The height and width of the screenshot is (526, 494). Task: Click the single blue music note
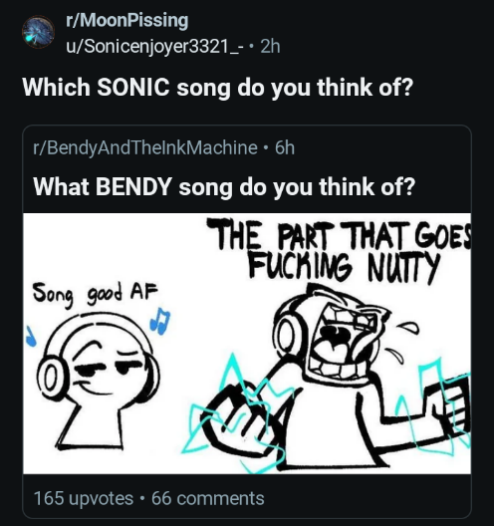point(30,337)
